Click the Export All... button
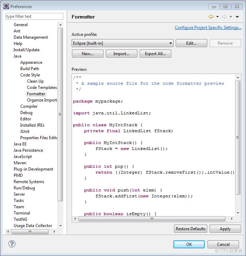 coord(155,54)
